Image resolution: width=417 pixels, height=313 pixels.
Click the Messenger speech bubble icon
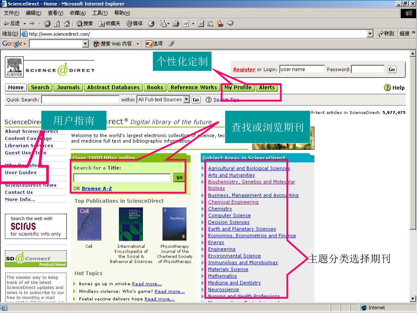230,23
